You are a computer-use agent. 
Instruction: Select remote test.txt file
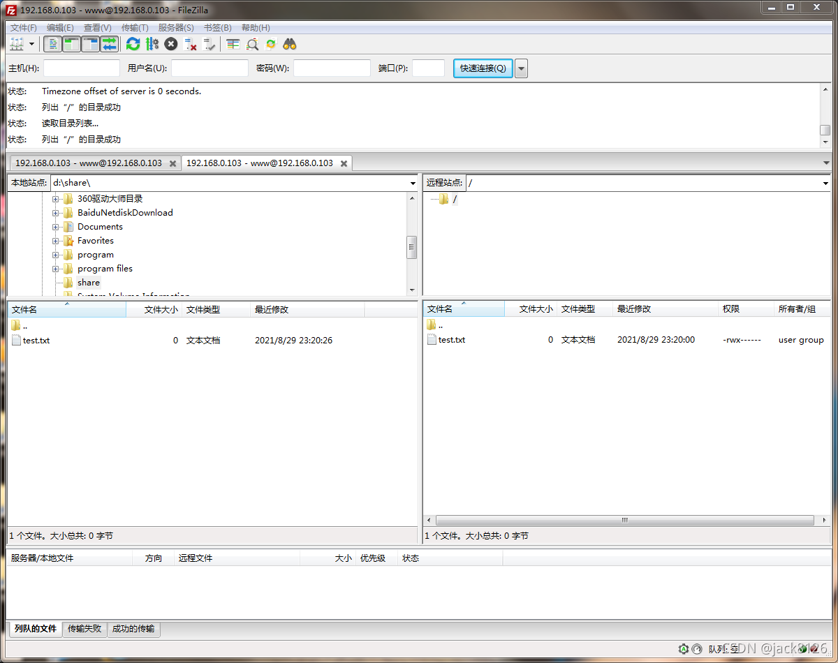point(452,340)
